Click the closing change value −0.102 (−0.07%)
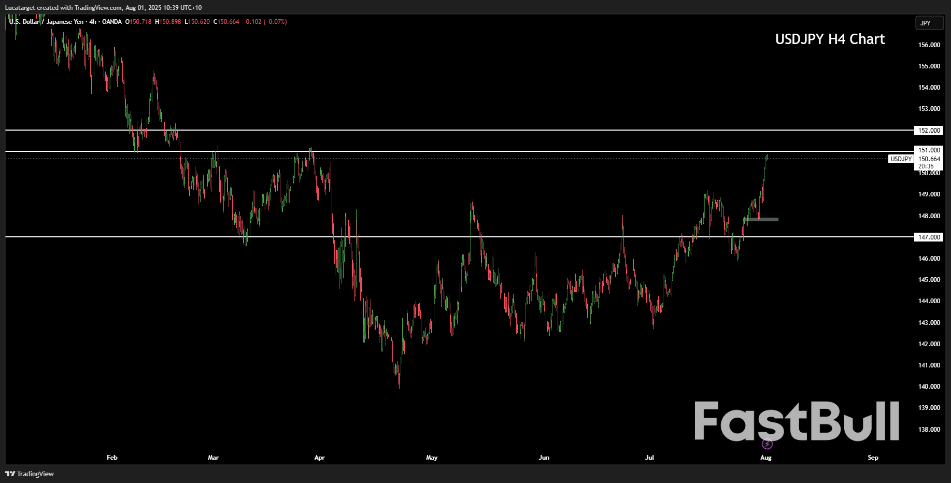 [265, 22]
